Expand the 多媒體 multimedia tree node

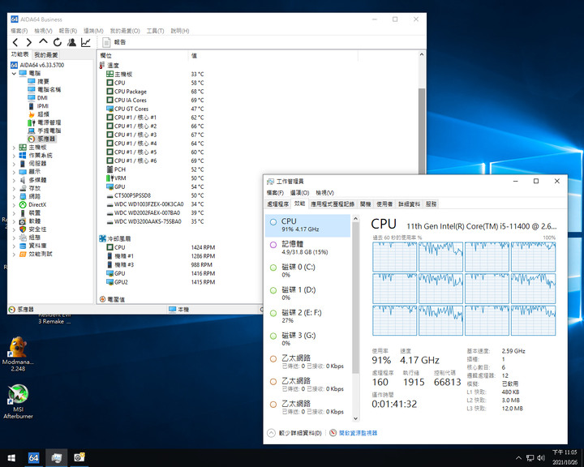[x=14, y=180]
